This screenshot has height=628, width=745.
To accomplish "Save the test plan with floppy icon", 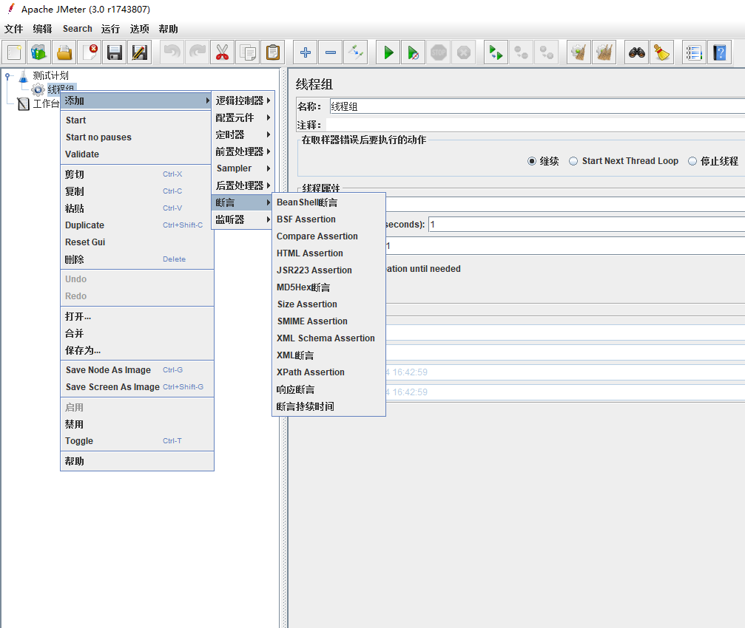I will click(115, 52).
